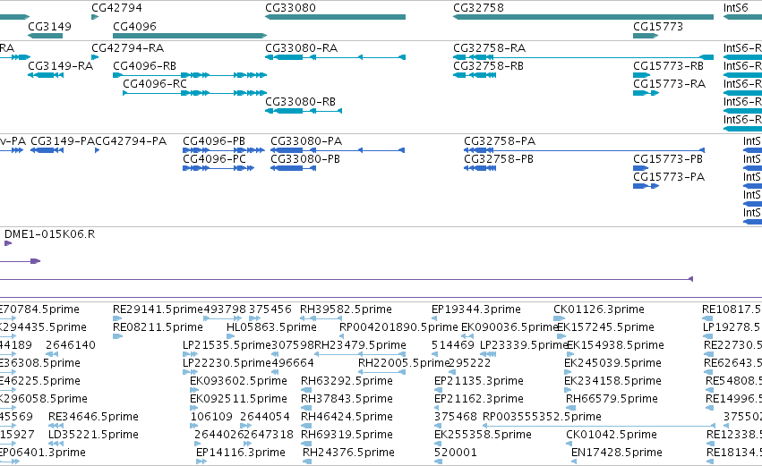Select protein label CG42794-PA

pyautogui.click(x=132, y=141)
